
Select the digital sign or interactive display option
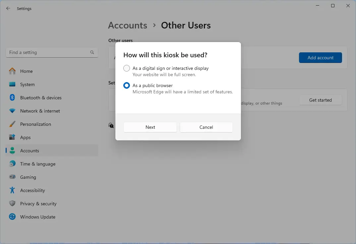pyautogui.click(x=127, y=68)
